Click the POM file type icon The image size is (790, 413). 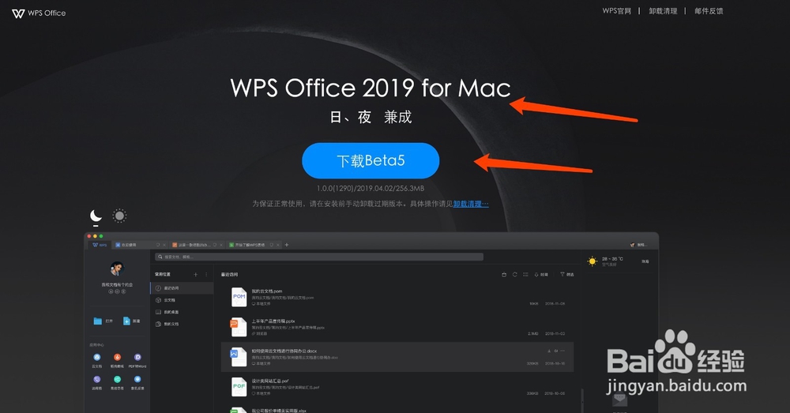(239, 297)
